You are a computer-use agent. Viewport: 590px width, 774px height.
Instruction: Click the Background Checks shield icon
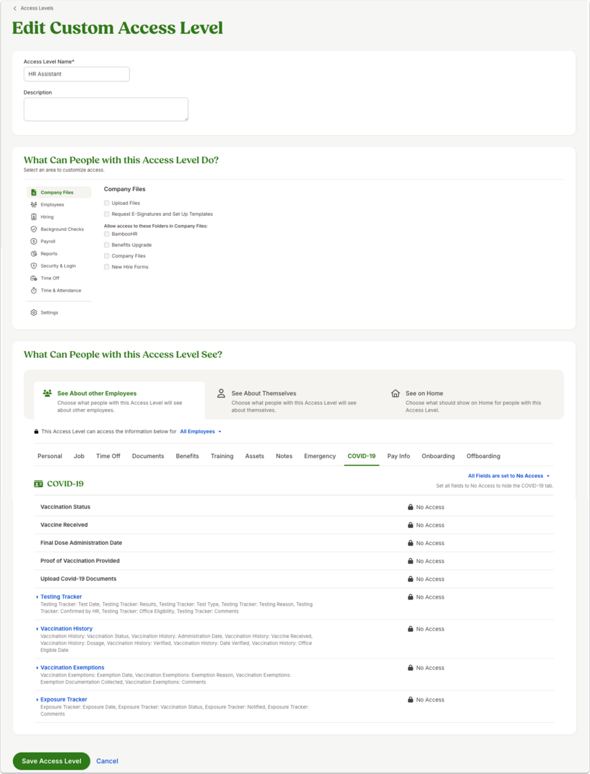(x=34, y=230)
